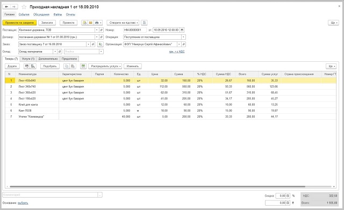
Task: Click the horizontal scrollbar under the table
Action: coord(157,186)
